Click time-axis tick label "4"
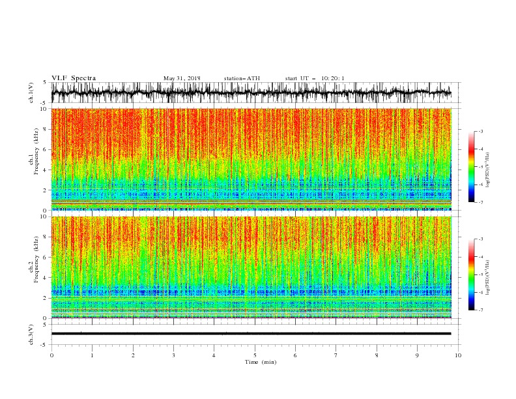Viewport: 516px width, 399px height. pyautogui.click(x=214, y=355)
